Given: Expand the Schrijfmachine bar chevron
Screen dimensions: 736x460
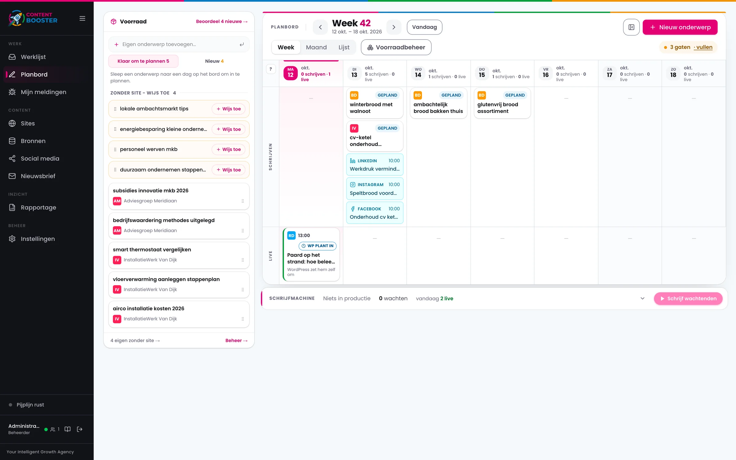Looking at the screenshot, I should (642, 298).
